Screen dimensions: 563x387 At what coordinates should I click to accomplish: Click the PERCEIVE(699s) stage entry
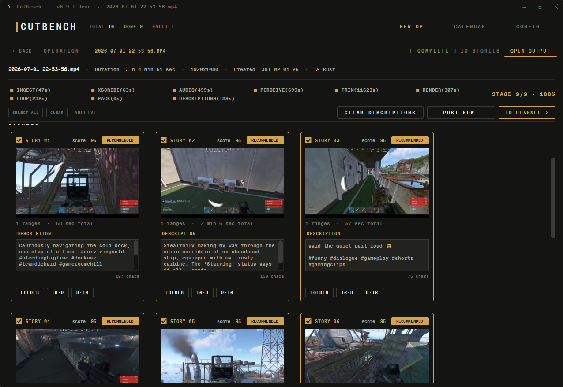tap(278, 90)
